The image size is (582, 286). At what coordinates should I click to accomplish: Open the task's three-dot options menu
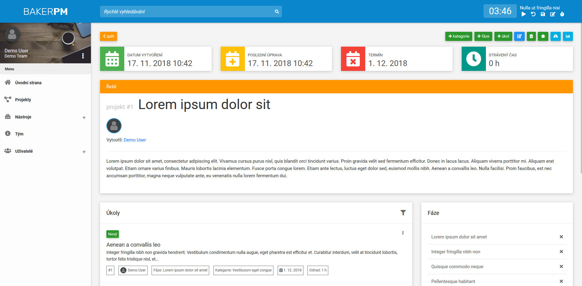(403, 233)
